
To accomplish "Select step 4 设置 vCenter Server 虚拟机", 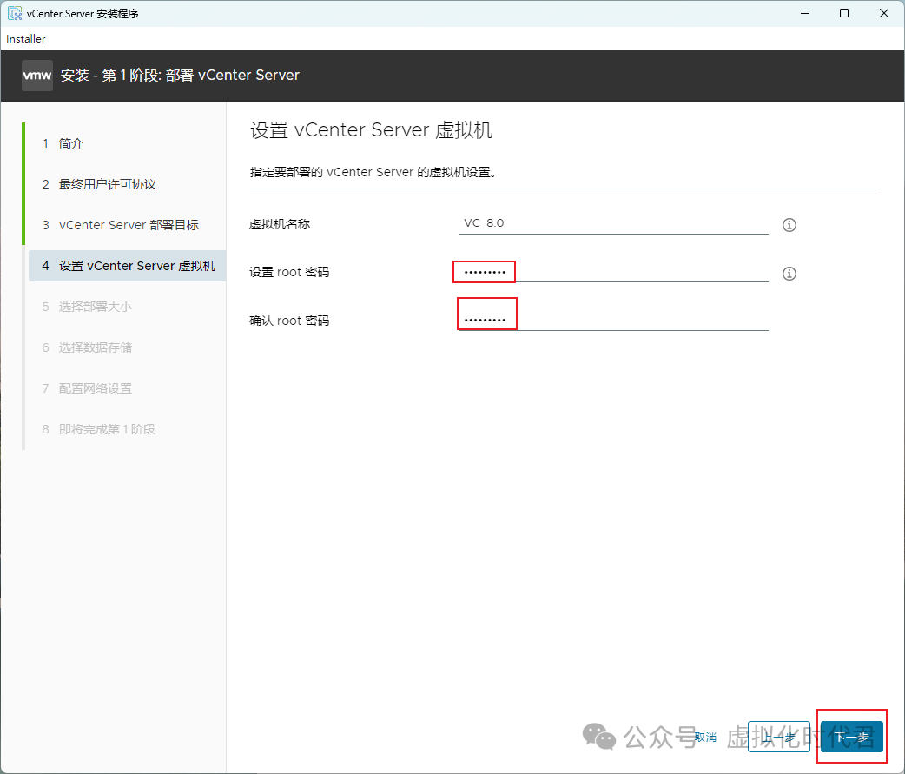I will click(x=127, y=266).
